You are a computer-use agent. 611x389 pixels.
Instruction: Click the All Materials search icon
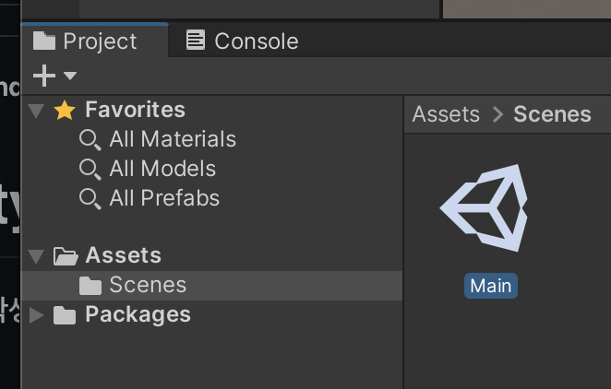pyautogui.click(x=90, y=139)
